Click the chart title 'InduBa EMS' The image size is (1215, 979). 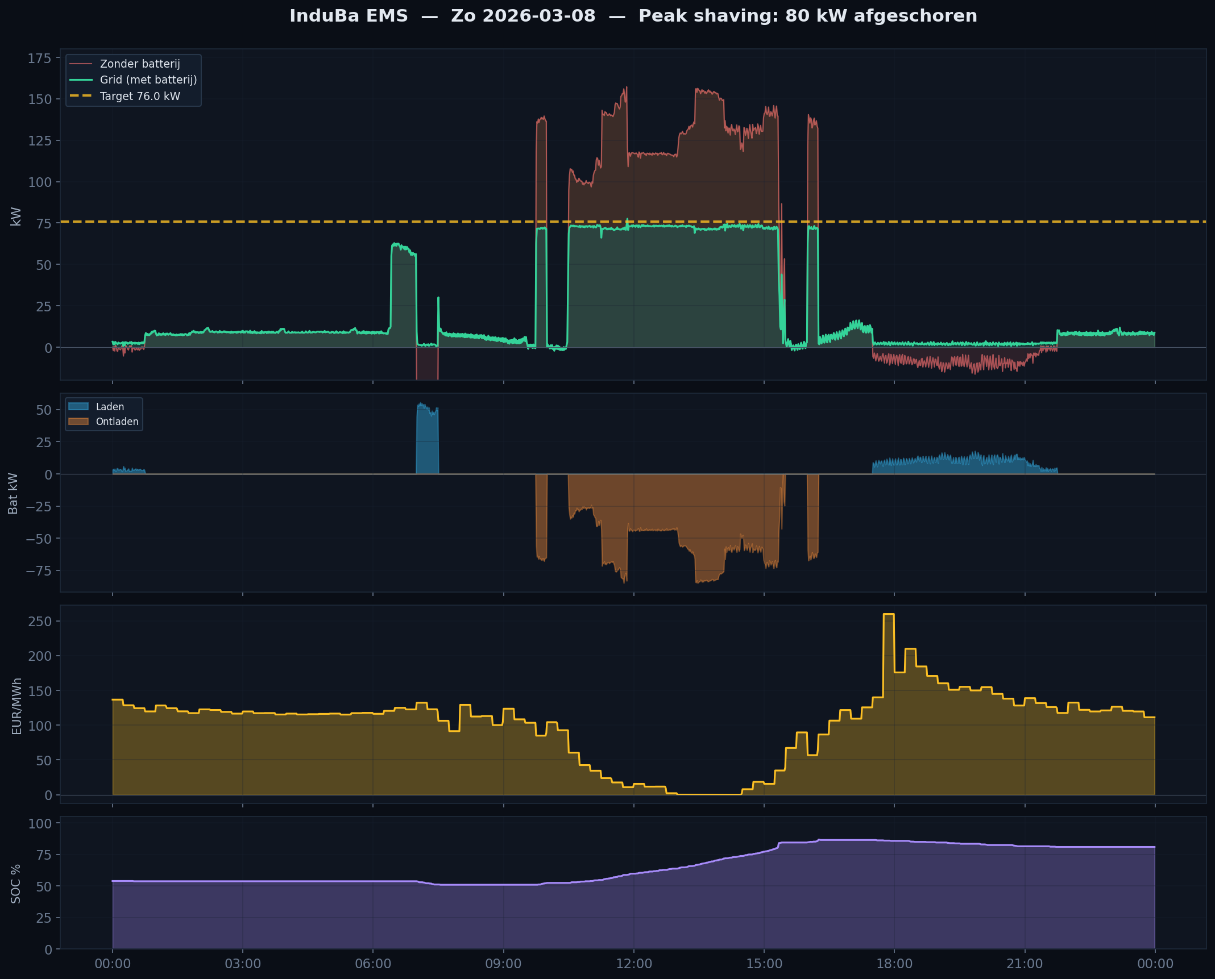[x=349, y=16]
